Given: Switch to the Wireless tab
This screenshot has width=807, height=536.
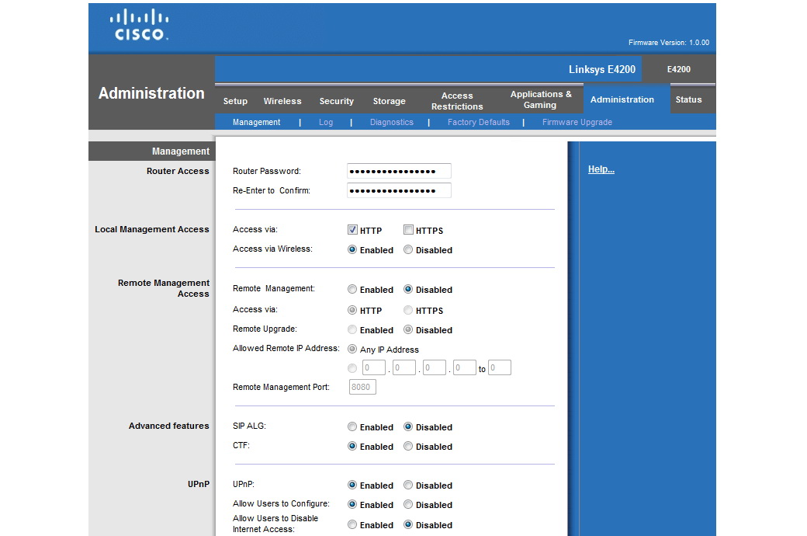Looking at the screenshot, I should pos(282,101).
